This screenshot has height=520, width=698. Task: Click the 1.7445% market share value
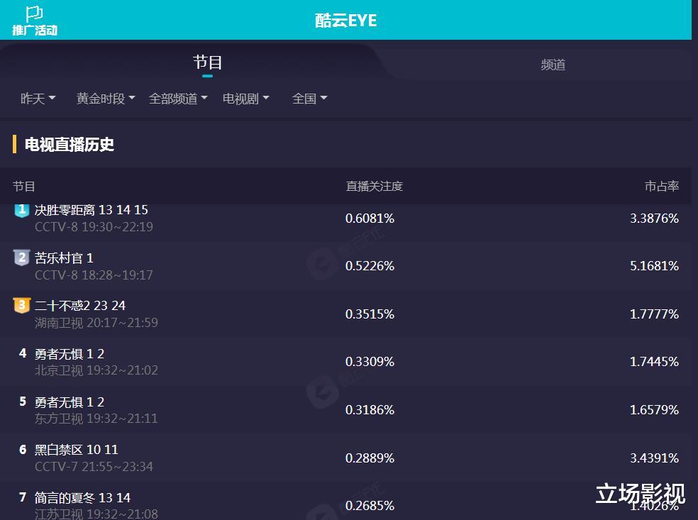654,362
